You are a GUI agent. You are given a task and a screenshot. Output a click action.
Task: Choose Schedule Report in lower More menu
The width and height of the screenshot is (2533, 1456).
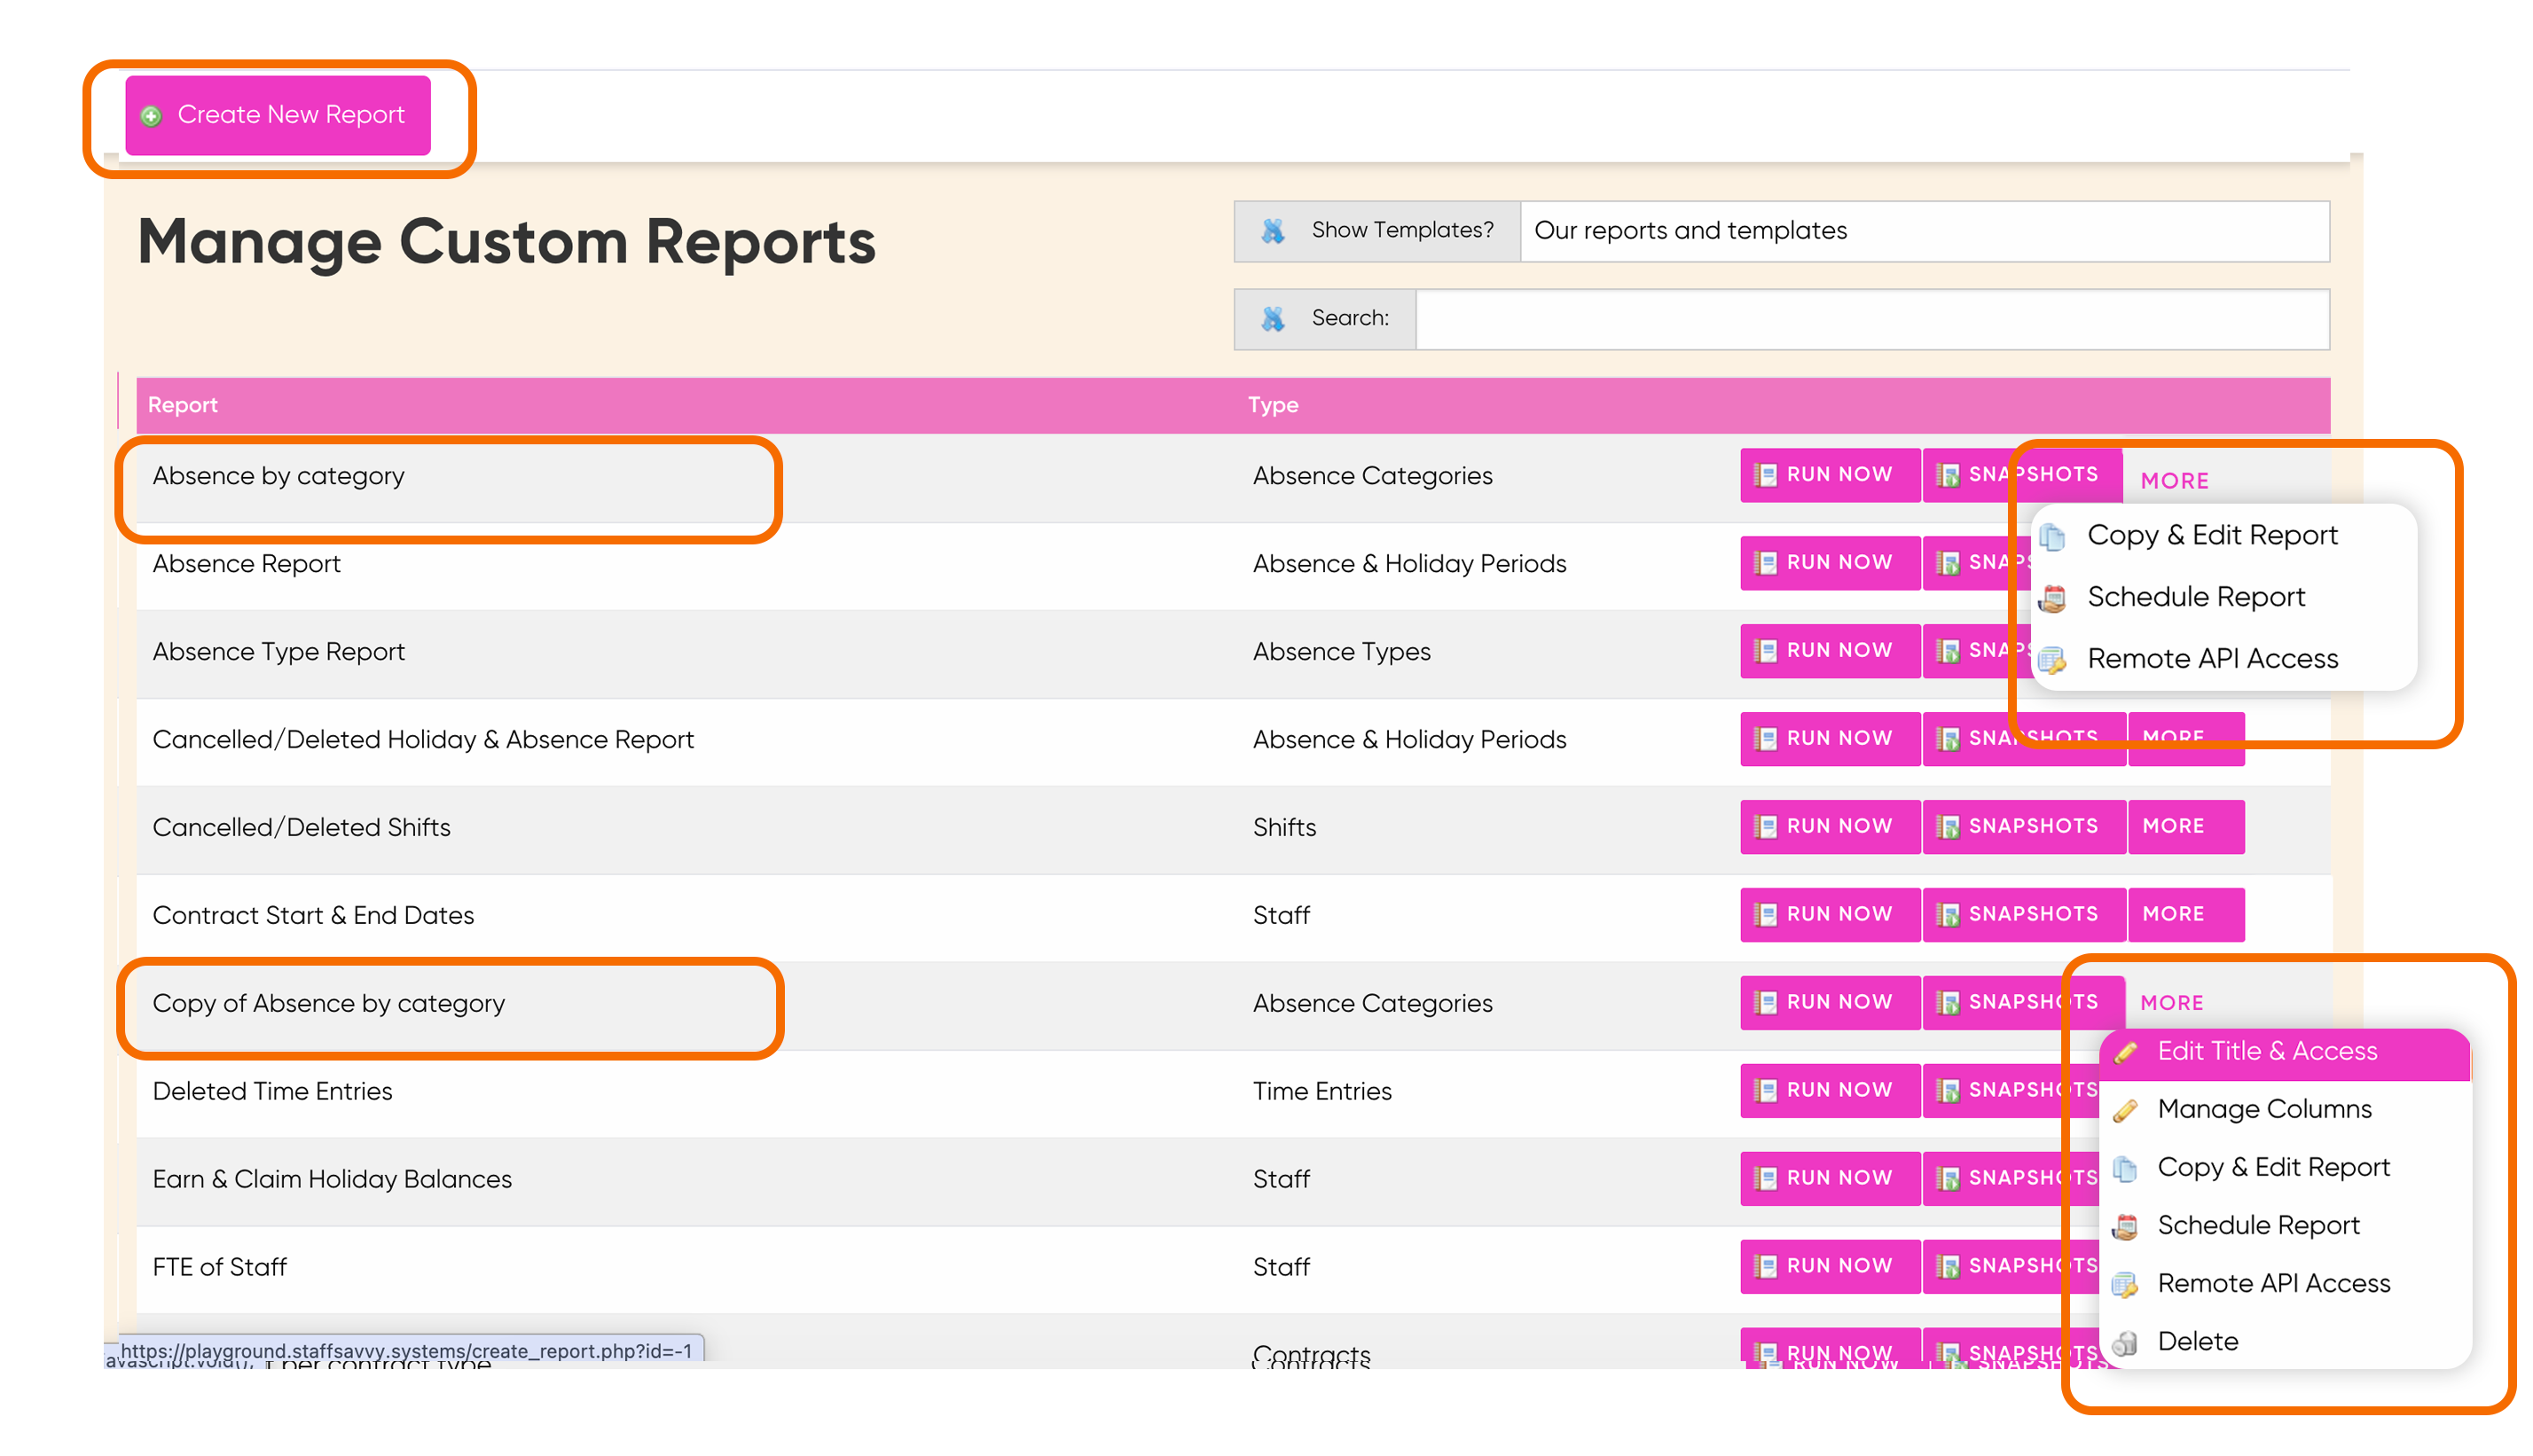(2285, 1226)
